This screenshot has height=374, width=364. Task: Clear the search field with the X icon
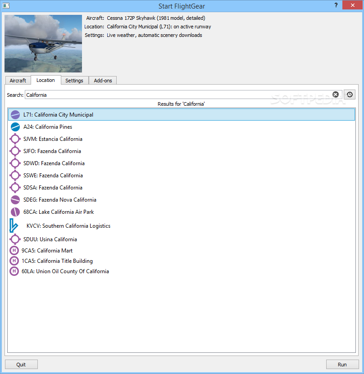pyautogui.click(x=335, y=95)
